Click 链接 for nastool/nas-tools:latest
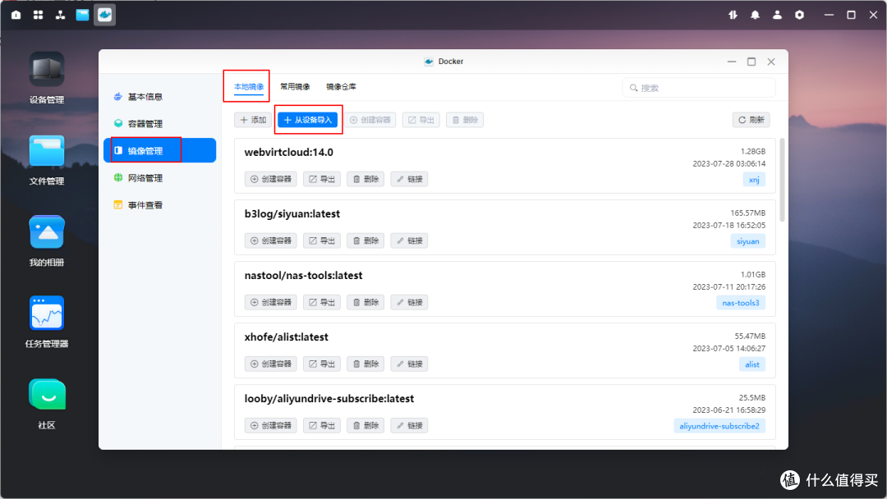The width and height of the screenshot is (887, 499). 409,302
